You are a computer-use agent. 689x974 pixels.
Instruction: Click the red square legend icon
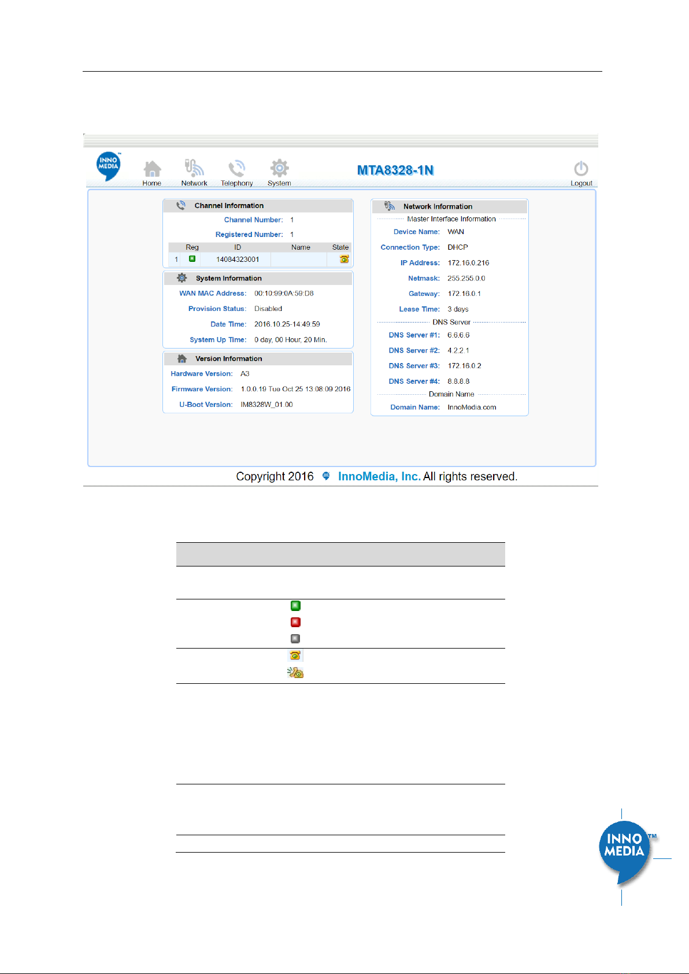[x=295, y=622]
